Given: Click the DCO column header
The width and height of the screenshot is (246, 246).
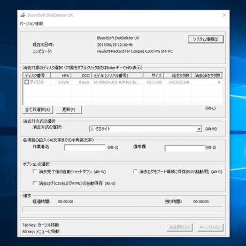Looking at the screenshot, I should pyautogui.click(x=81, y=75).
